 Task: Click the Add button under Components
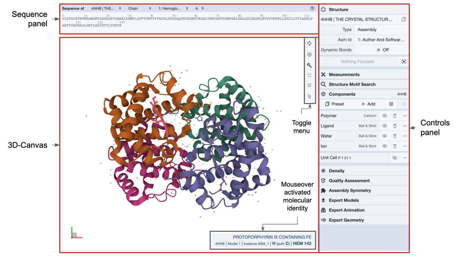pyautogui.click(x=368, y=104)
